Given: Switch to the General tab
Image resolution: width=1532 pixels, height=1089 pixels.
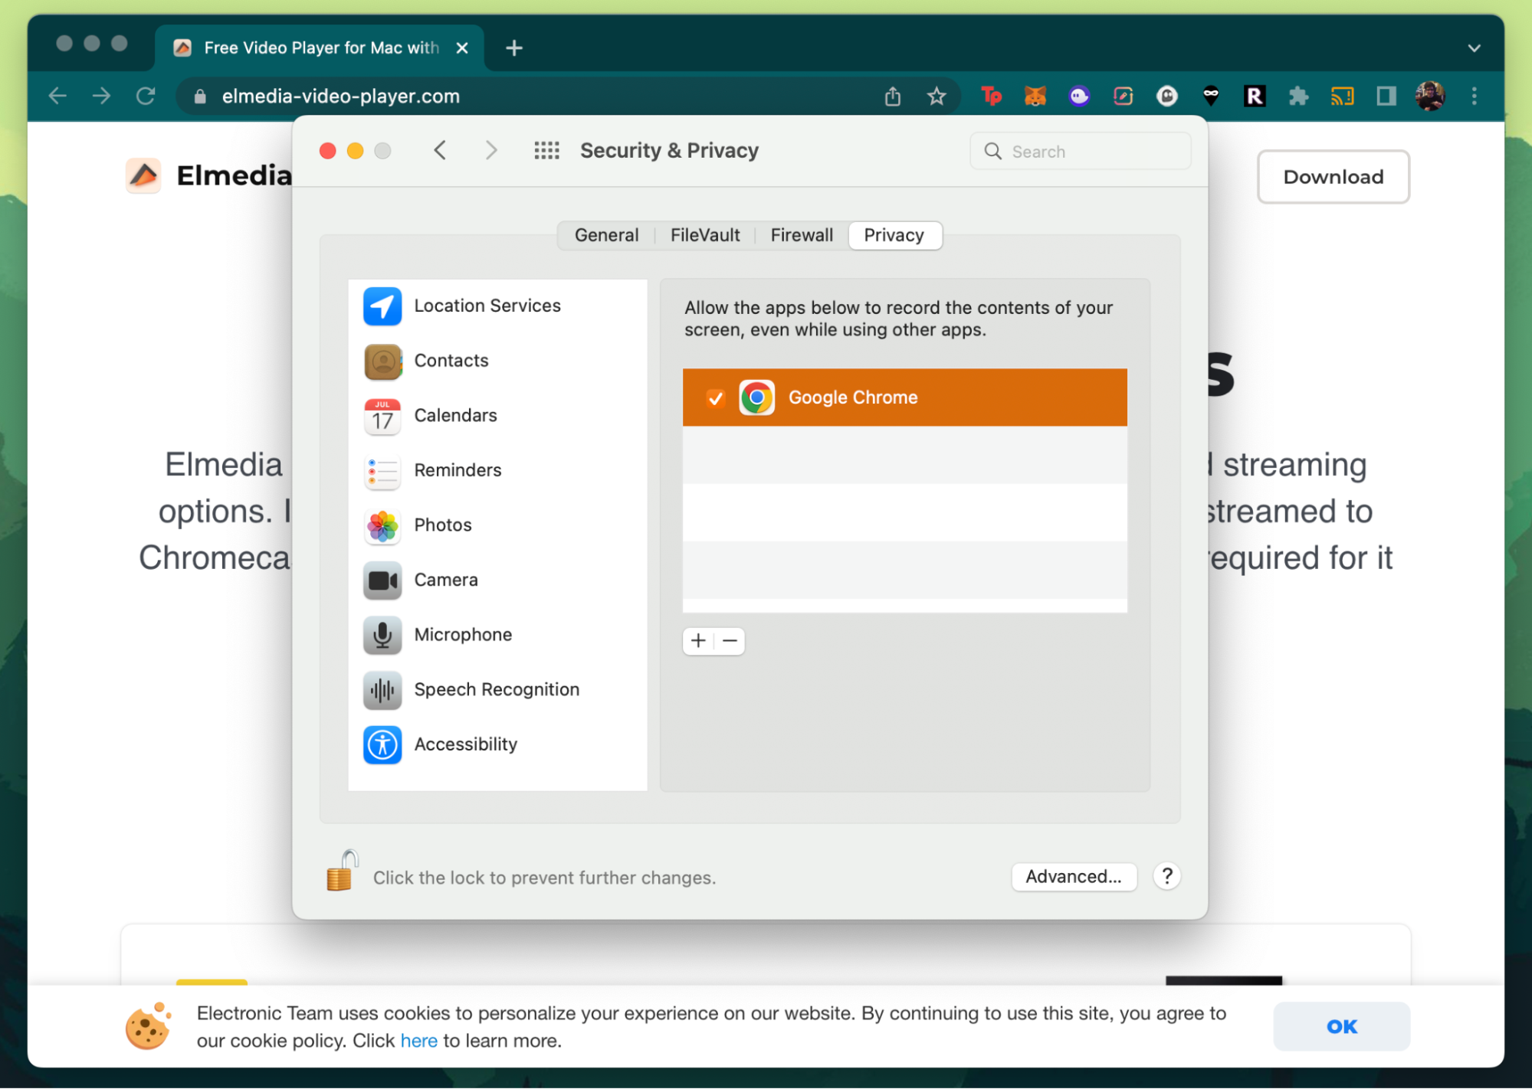Looking at the screenshot, I should point(605,234).
